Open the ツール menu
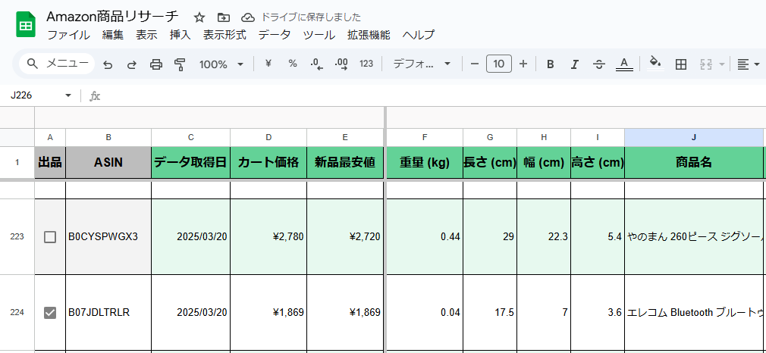This screenshot has height=353, width=766. (319, 35)
